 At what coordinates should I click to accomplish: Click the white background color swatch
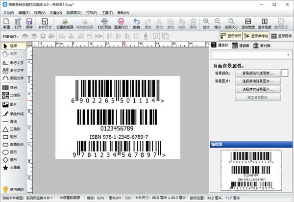tap(284, 73)
